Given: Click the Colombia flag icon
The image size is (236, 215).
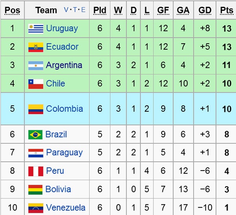Looking at the screenshot, I should point(36,109).
